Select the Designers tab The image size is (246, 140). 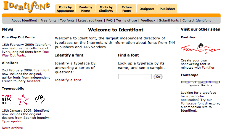147,9
